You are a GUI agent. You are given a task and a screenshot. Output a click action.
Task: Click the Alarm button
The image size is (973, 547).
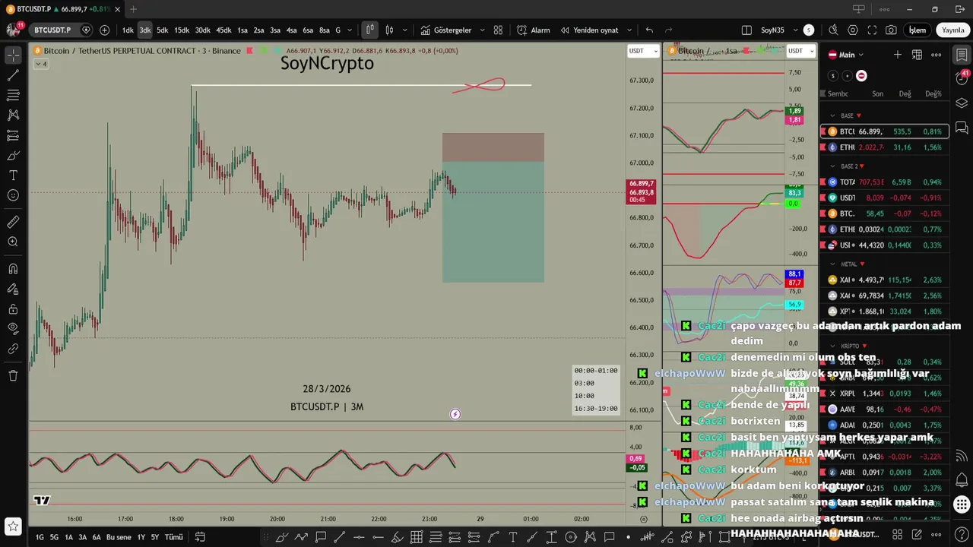coord(534,30)
